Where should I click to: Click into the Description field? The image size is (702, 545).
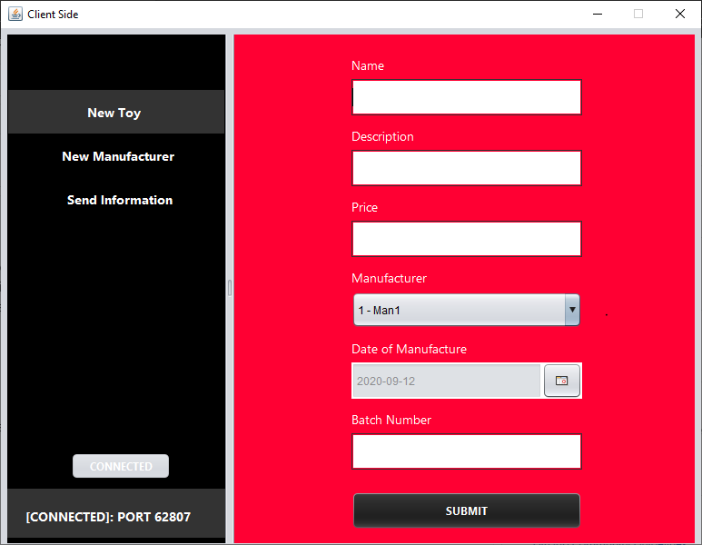[467, 168]
